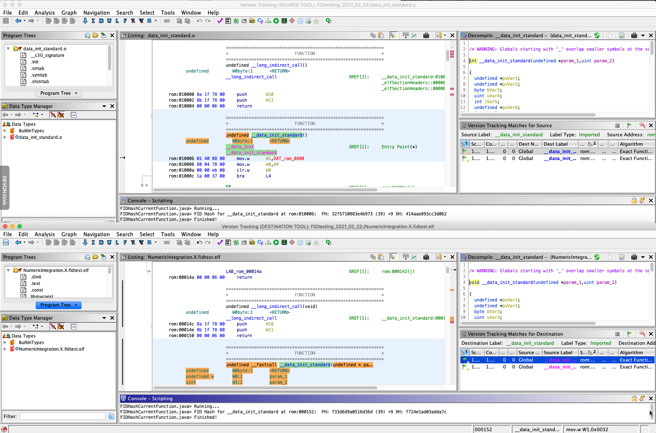Click the lock icon in the destination Console
Image resolution: width=656 pixels, height=433 pixels.
click(634, 398)
